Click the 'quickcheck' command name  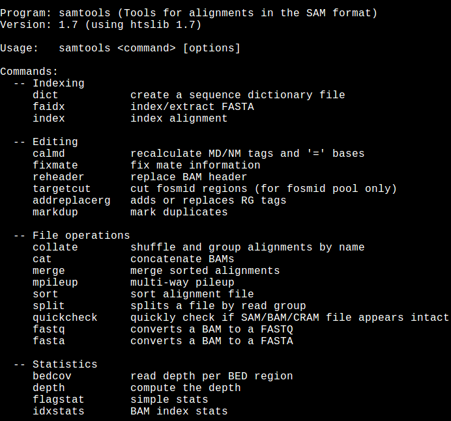65,318
